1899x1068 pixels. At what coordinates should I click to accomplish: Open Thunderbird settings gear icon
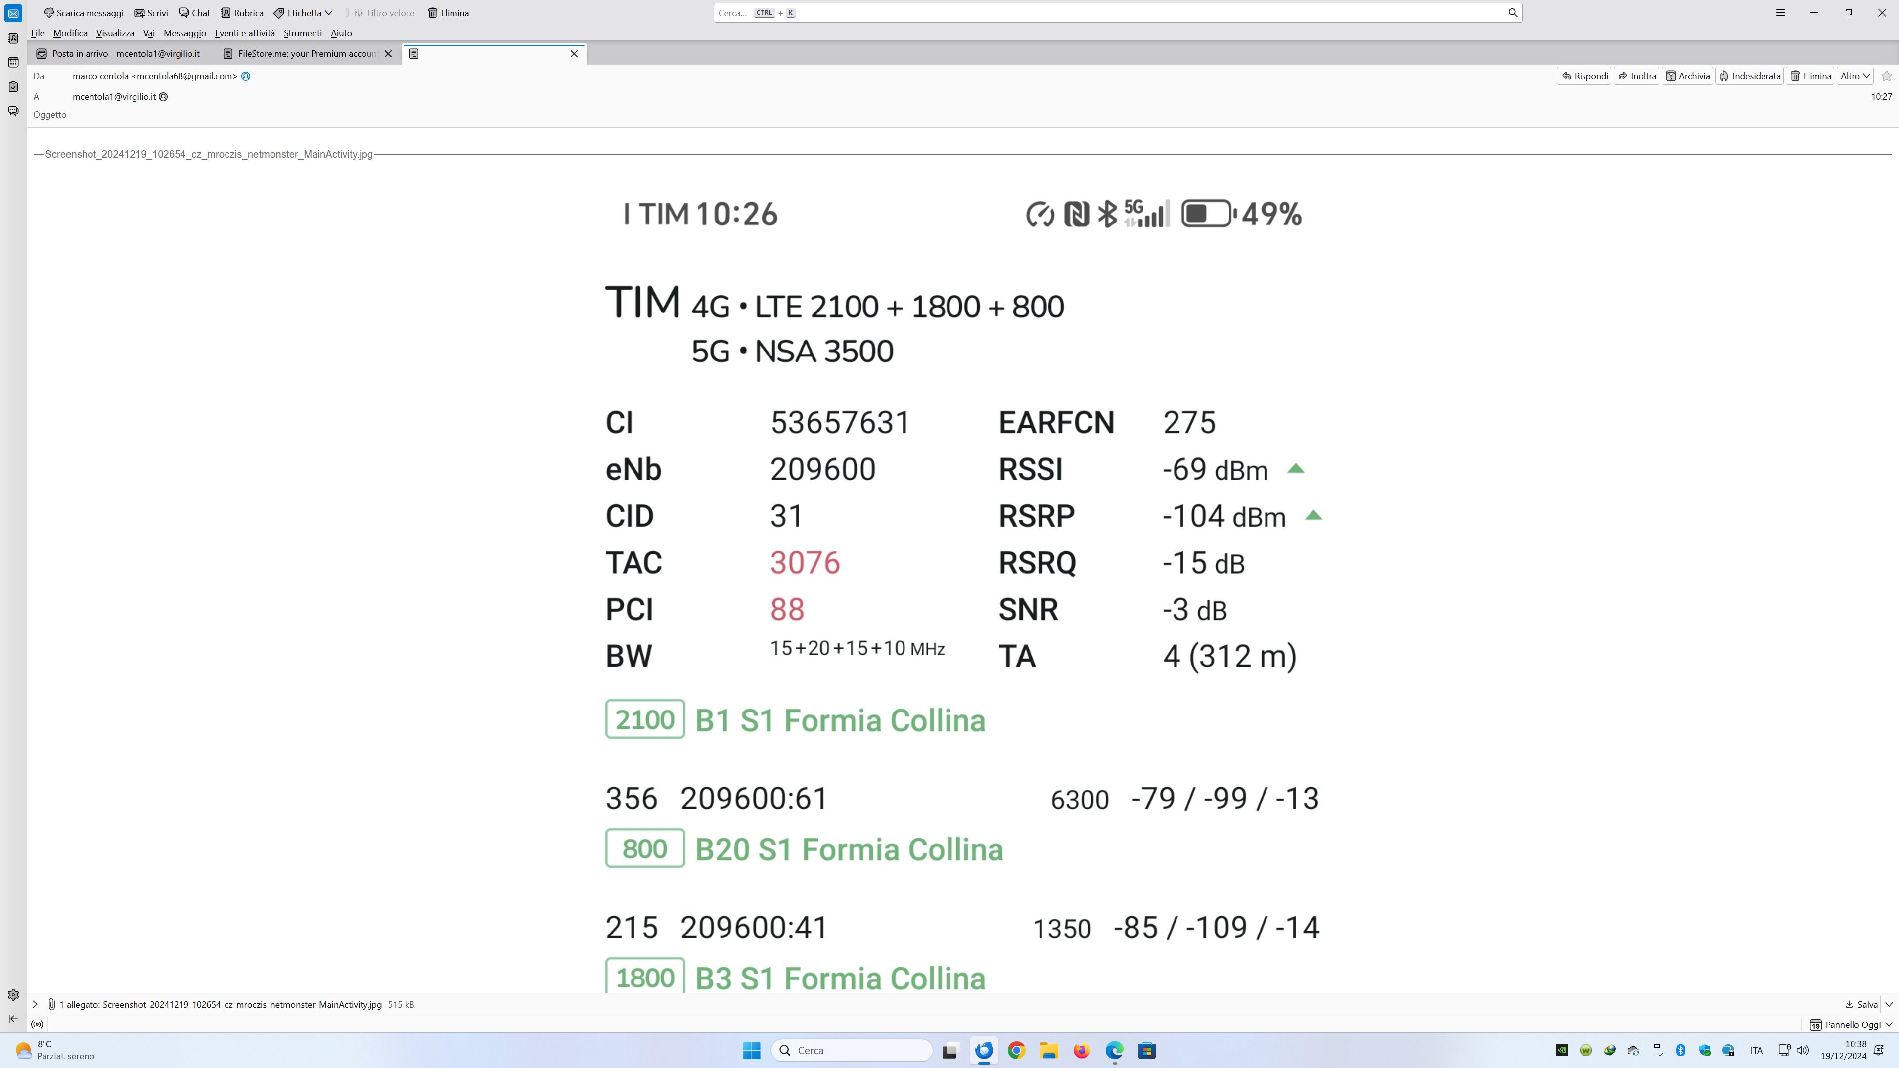(x=13, y=995)
